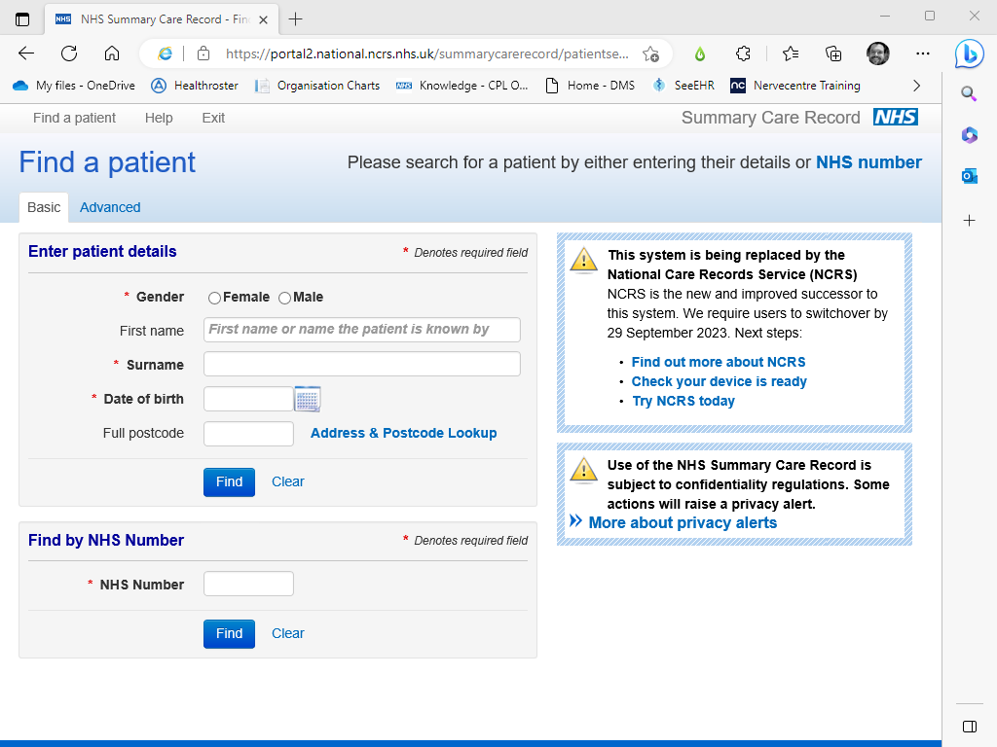Screen dimensions: 997x747
Task: Click Clear link under NHS Number
Action: pyautogui.click(x=288, y=634)
